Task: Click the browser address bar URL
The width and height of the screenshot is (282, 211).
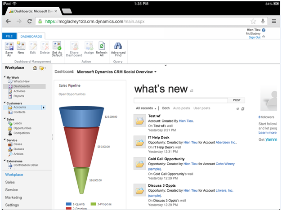Action: pos(95,22)
